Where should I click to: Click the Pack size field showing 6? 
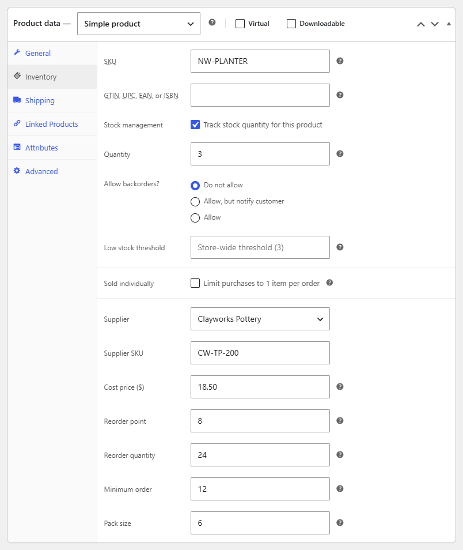[260, 523]
